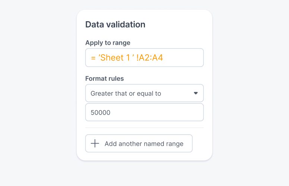Click the 'Add another named range' label text
The width and height of the screenshot is (289, 186).
144,144
